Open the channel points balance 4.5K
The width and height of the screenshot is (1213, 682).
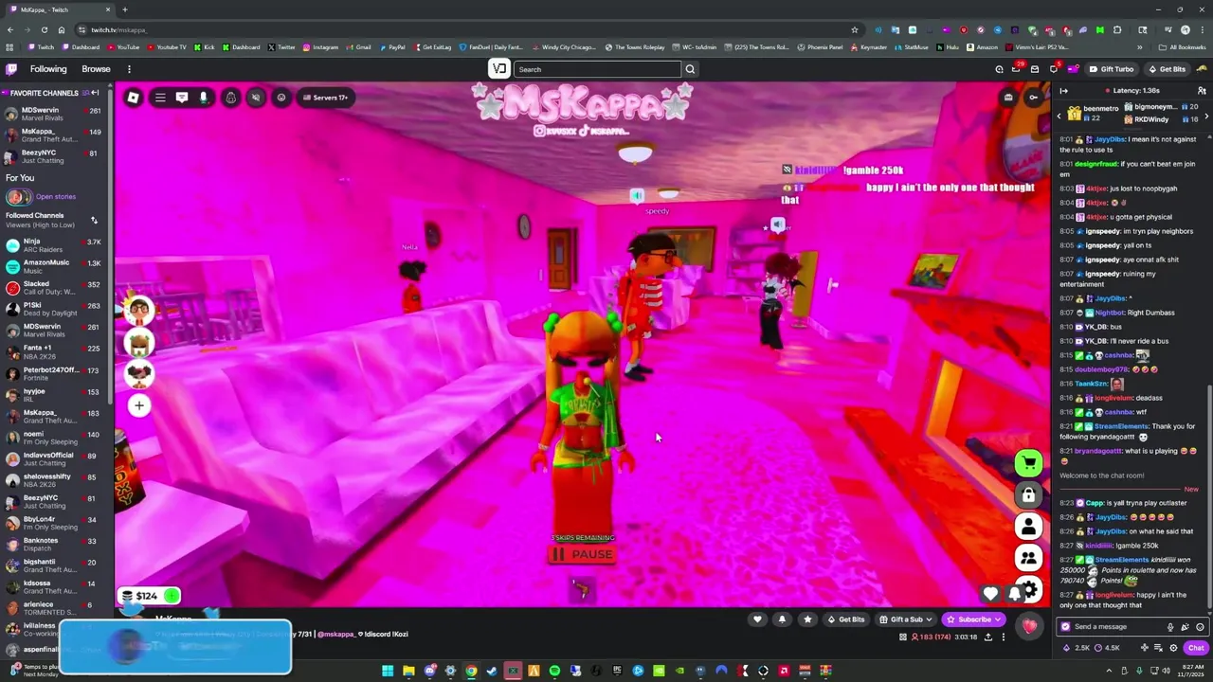pos(1109,648)
